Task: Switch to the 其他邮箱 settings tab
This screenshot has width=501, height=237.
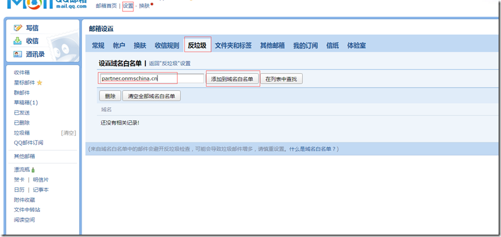Action: pos(272,45)
